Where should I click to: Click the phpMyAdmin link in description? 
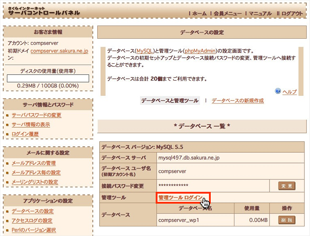200,51
